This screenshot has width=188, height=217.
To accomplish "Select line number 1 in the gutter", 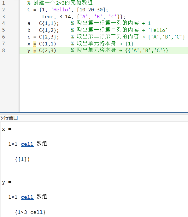I will pos(3,3).
